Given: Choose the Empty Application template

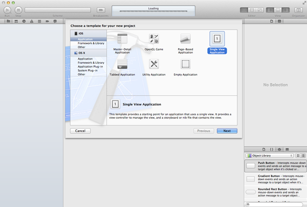Looking at the screenshot, I should 185,68.
